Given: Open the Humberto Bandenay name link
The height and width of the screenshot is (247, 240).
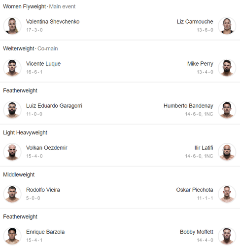Looking at the screenshot, I should click(188, 106).
